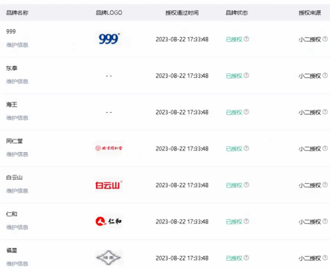Open 维护信息 link under 同仁堂

(x=17, y=154)
